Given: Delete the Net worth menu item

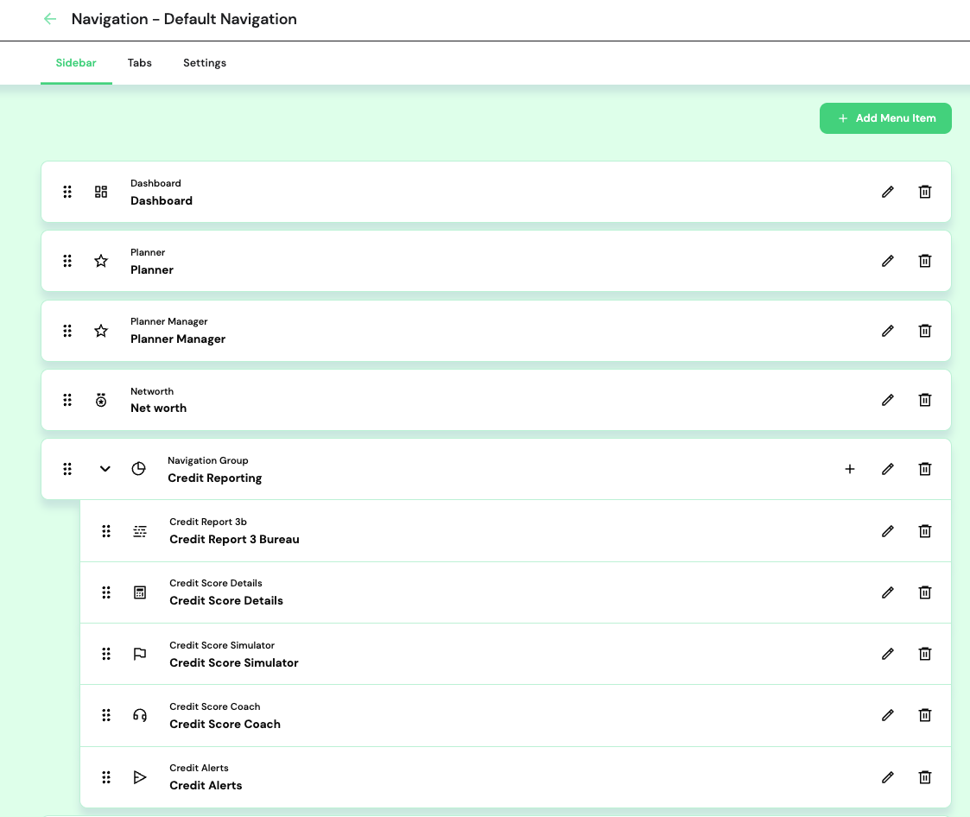Looking at the screenshot, I should pos(925,400).
